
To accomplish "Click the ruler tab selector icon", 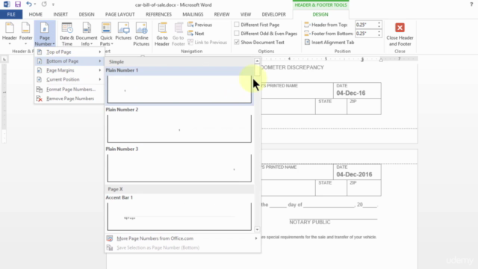I will [4, 59].
